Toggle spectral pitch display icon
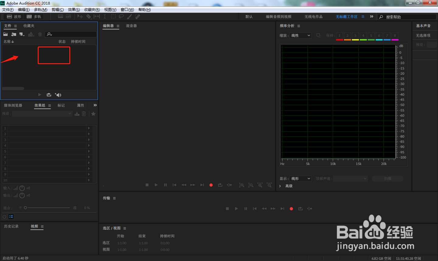This screenshot has height=261, width=438. 68,16
